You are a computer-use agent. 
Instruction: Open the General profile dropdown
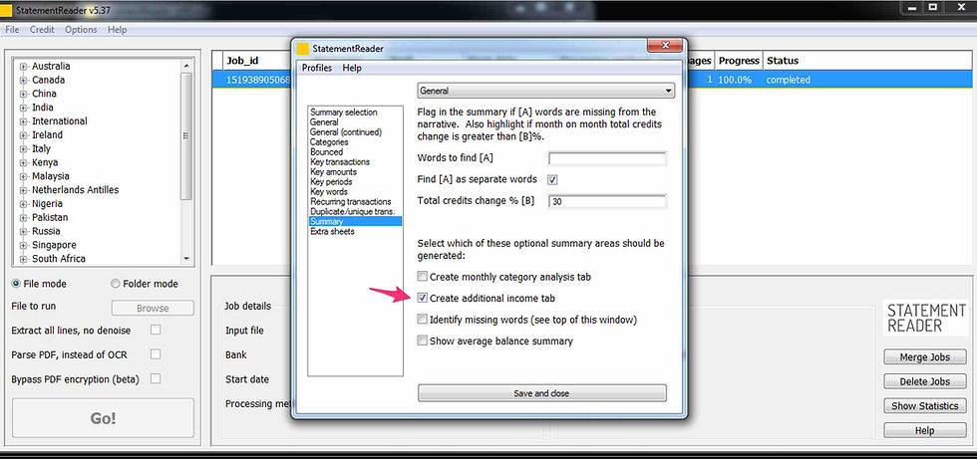point(546,91)
